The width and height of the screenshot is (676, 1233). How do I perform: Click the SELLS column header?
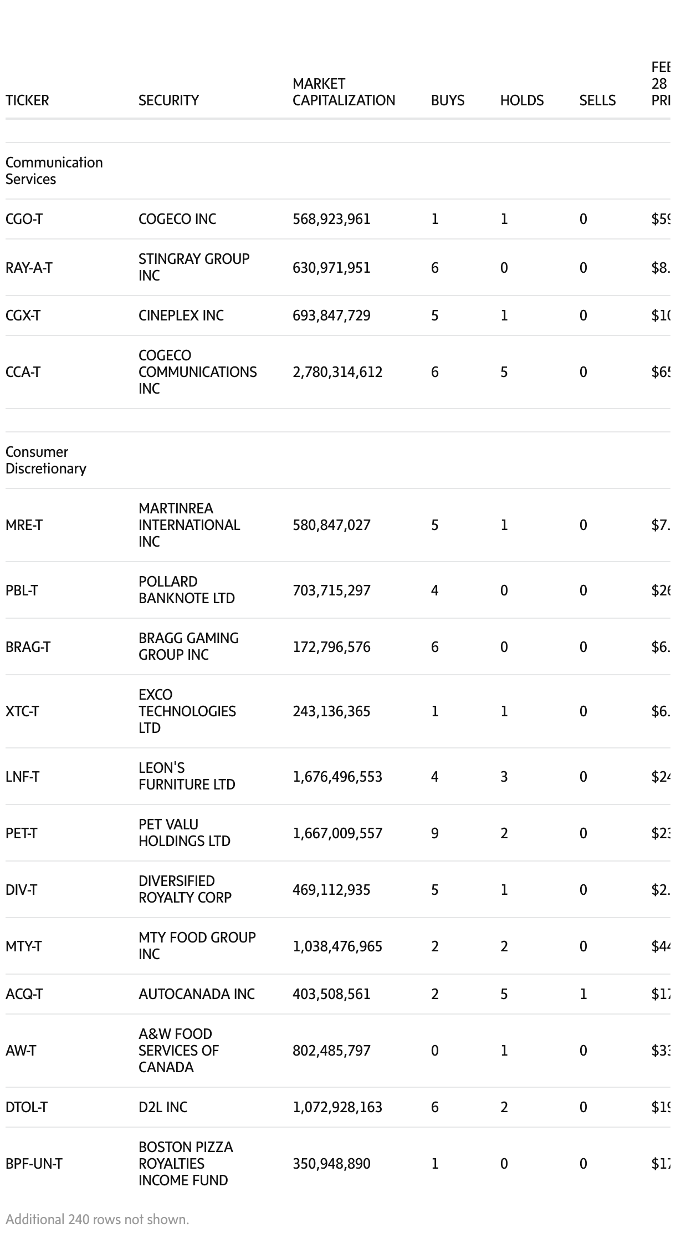click(597, 100)
